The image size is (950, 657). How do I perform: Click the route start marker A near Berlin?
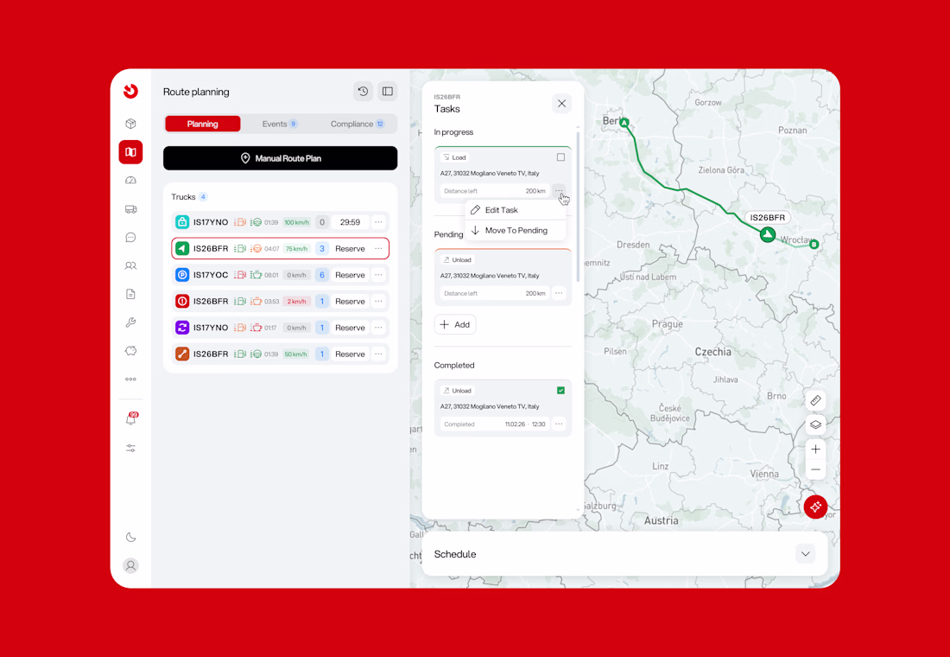click(x=624, y=123)
